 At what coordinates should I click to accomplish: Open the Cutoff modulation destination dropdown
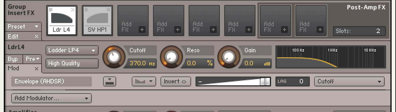(x=349, y=82)
